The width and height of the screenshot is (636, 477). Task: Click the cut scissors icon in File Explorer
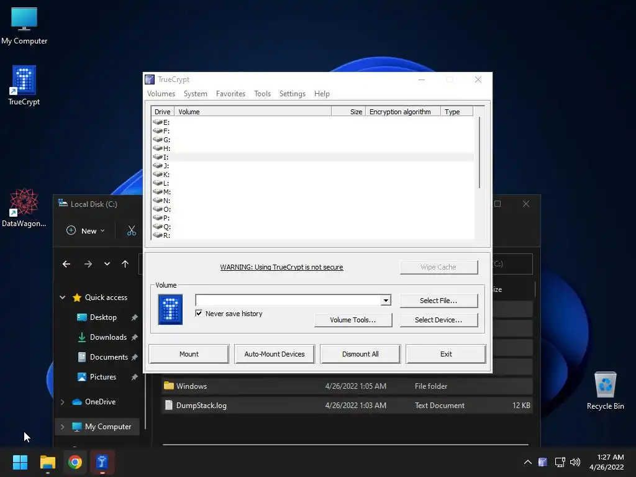pos(132,231)
